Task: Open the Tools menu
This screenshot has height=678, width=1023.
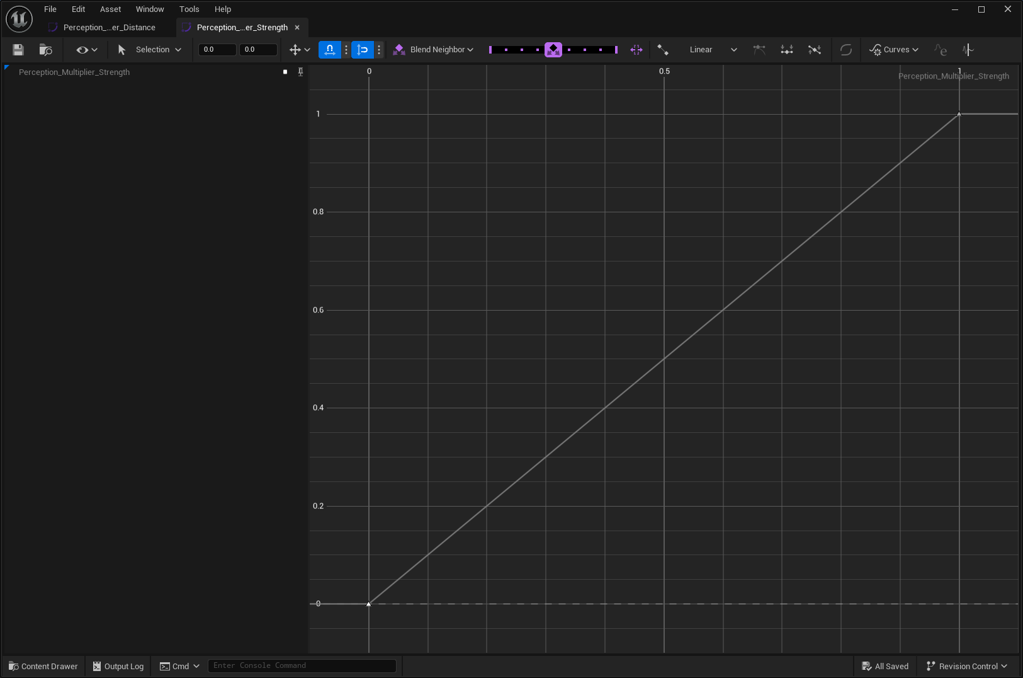Action: coord(189,9)
